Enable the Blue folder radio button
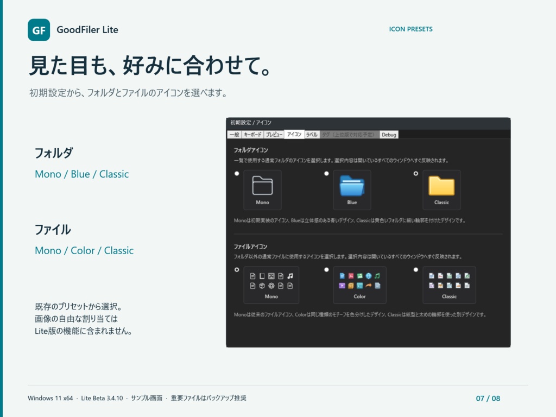This screenshot has height=417, width=556. [326, 173]
